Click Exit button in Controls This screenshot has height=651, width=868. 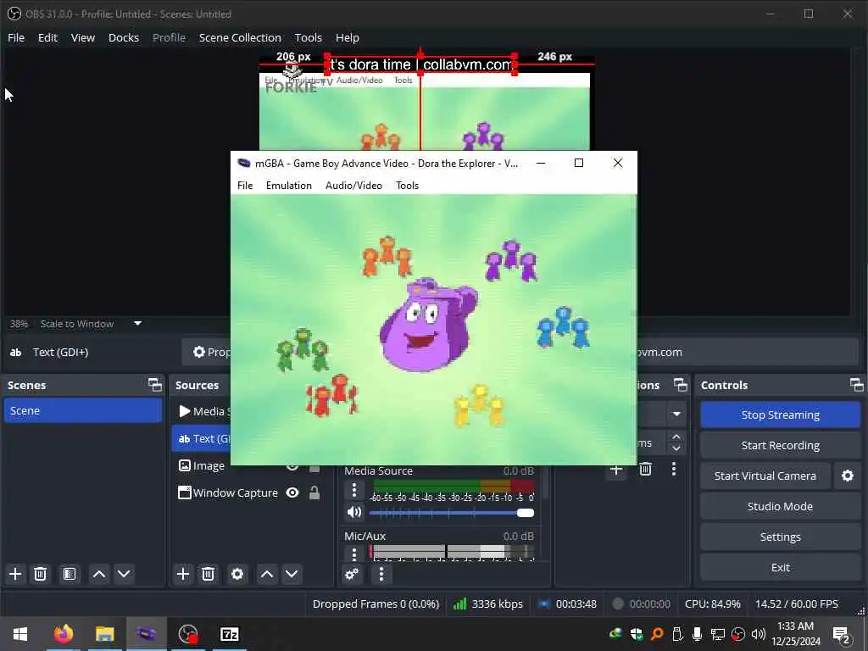(780, 567)
